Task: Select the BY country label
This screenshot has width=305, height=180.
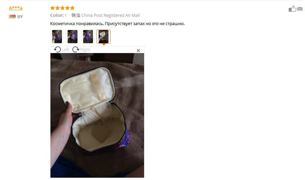Action: [x=20, y=17]
